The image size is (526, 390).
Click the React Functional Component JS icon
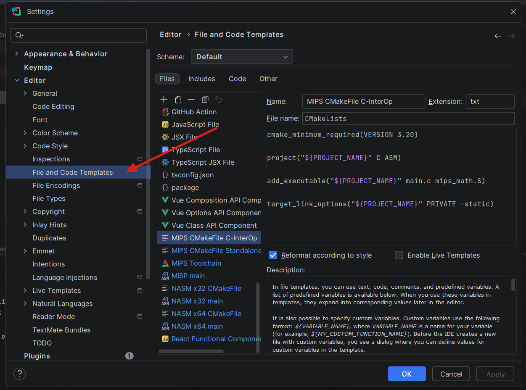[165, 339]
